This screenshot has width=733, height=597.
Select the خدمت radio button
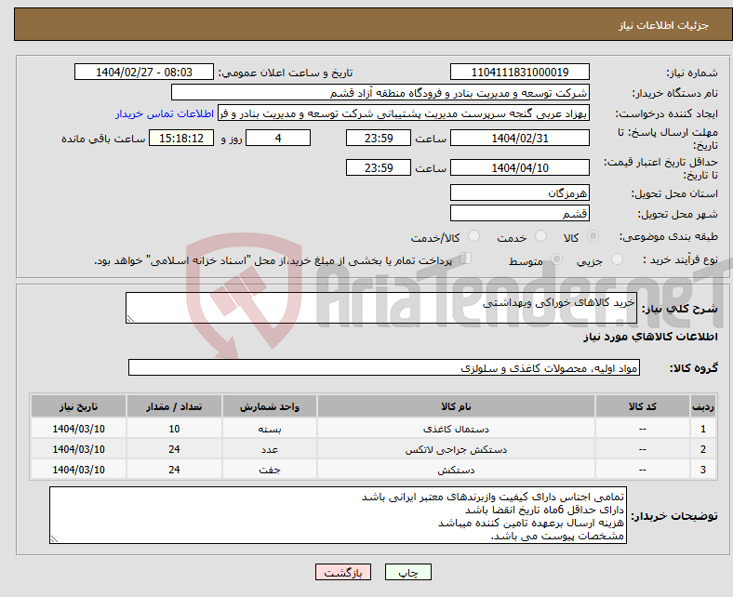(540, 236)
